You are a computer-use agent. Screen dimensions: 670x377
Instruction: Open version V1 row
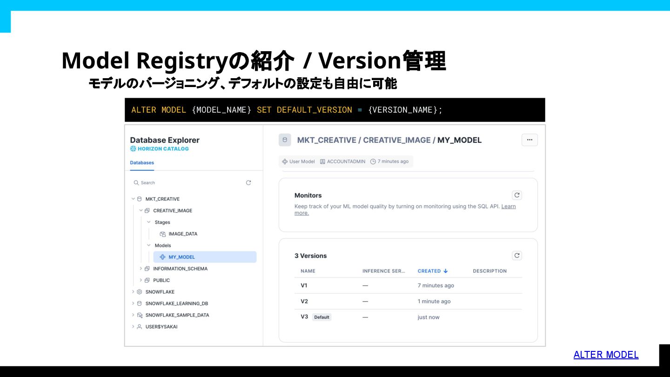pyautogui.click(x=408, y=286)
